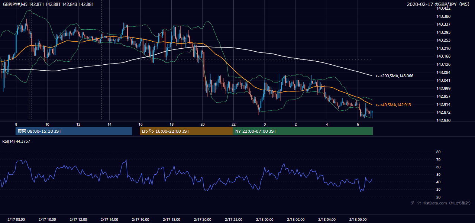
Task: Click the 142.914 price axis label
Action: pos(443,104)
